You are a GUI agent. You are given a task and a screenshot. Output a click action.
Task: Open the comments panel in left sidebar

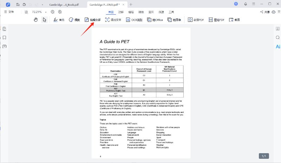4,46
